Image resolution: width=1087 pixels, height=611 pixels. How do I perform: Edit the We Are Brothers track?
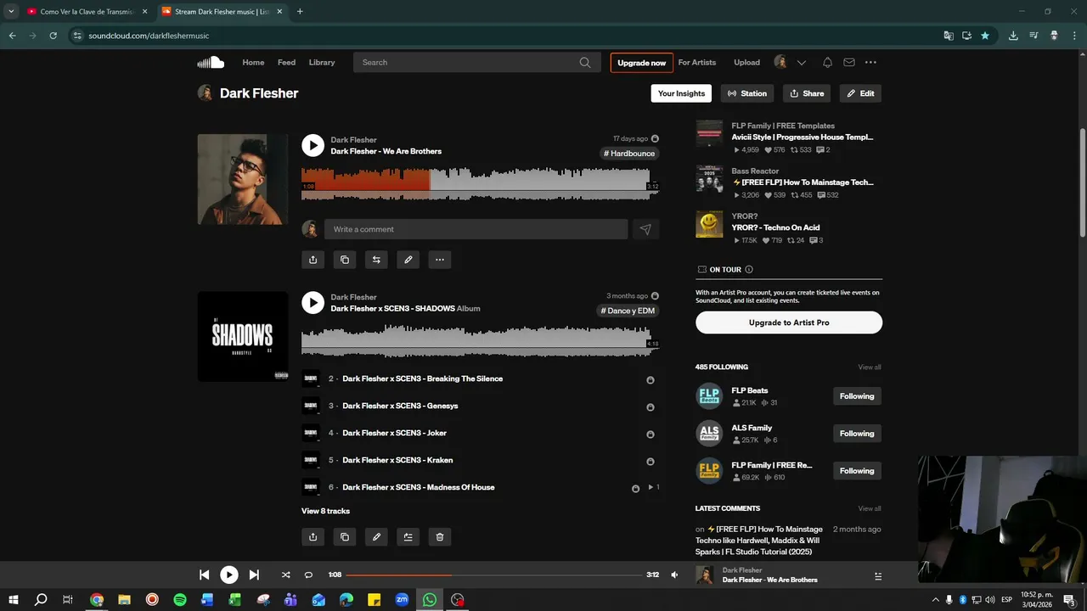pyautogui.click(x=408, y=260)
